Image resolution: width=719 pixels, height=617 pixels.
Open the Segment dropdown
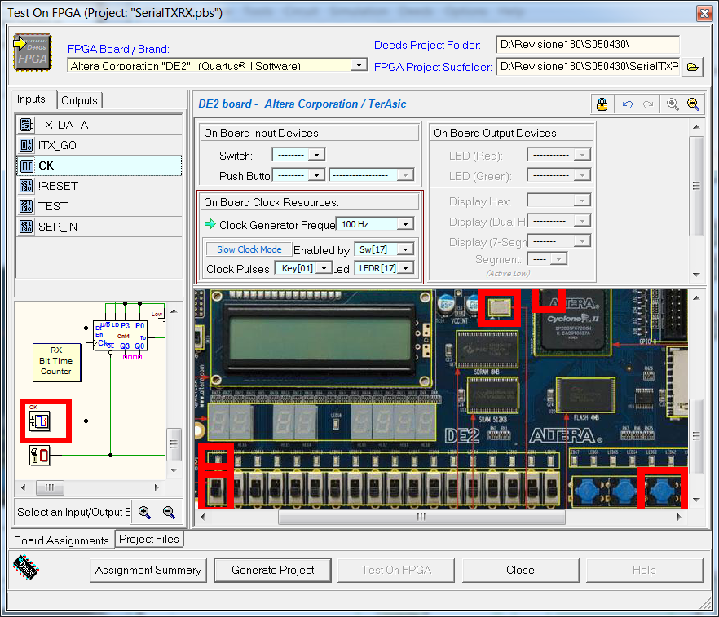(x=558, y=259)
